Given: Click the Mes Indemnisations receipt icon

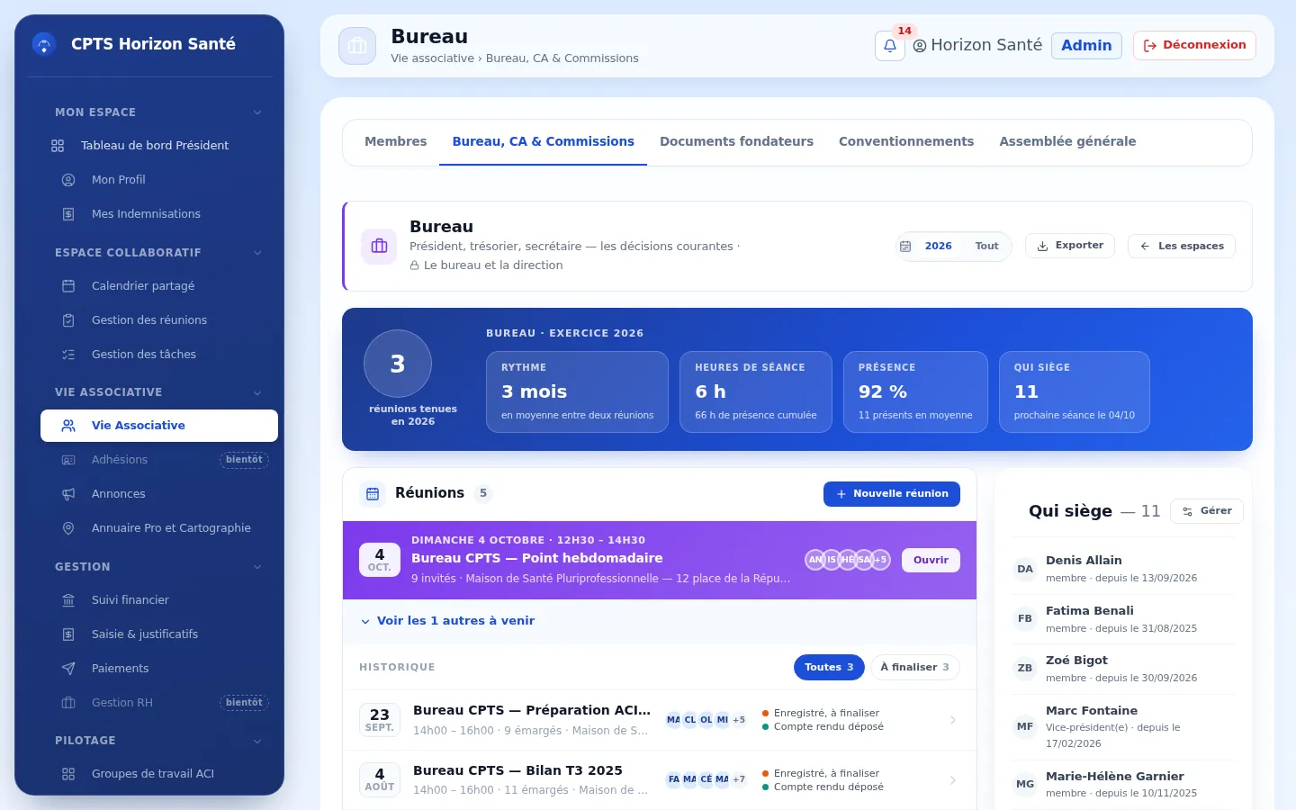Looking at the screenshot, I should point(68,214).
